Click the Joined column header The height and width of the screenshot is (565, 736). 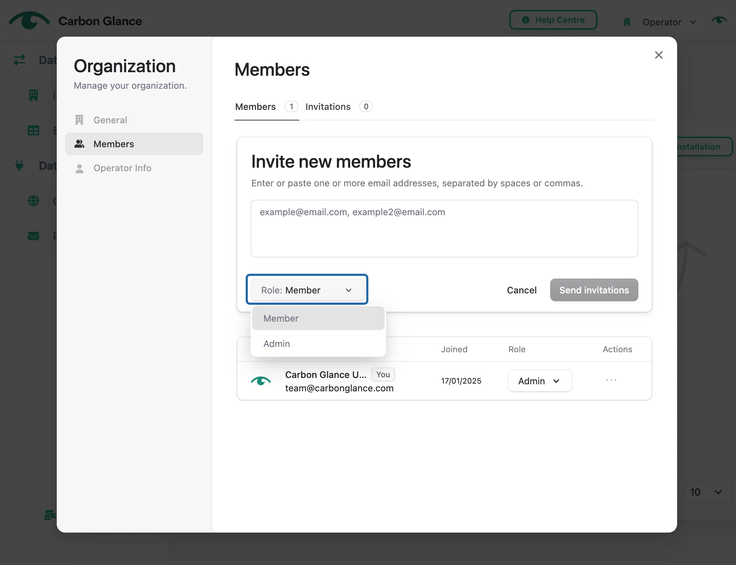coord(454,349)
